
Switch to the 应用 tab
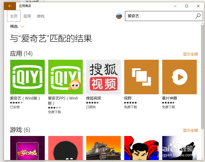(x=27, y=16)
